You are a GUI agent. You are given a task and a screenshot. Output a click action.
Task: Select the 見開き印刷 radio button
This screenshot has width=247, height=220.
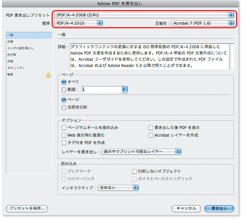coord(64,107)
